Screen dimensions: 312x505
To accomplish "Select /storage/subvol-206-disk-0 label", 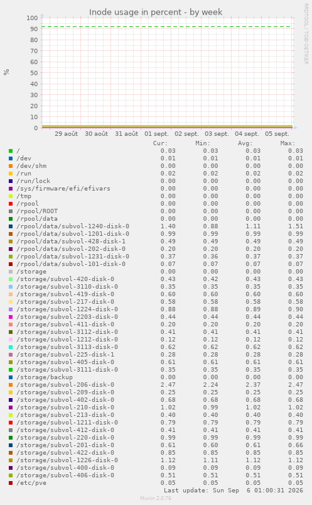I will click(65, 385).
